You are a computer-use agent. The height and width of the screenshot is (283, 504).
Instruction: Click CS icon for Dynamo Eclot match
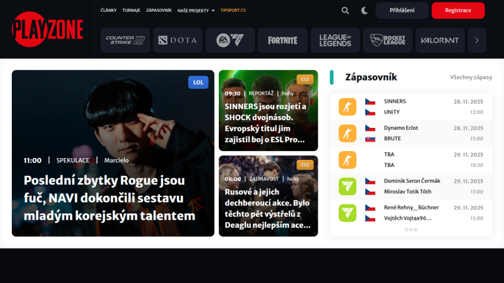tap(347, 133)
